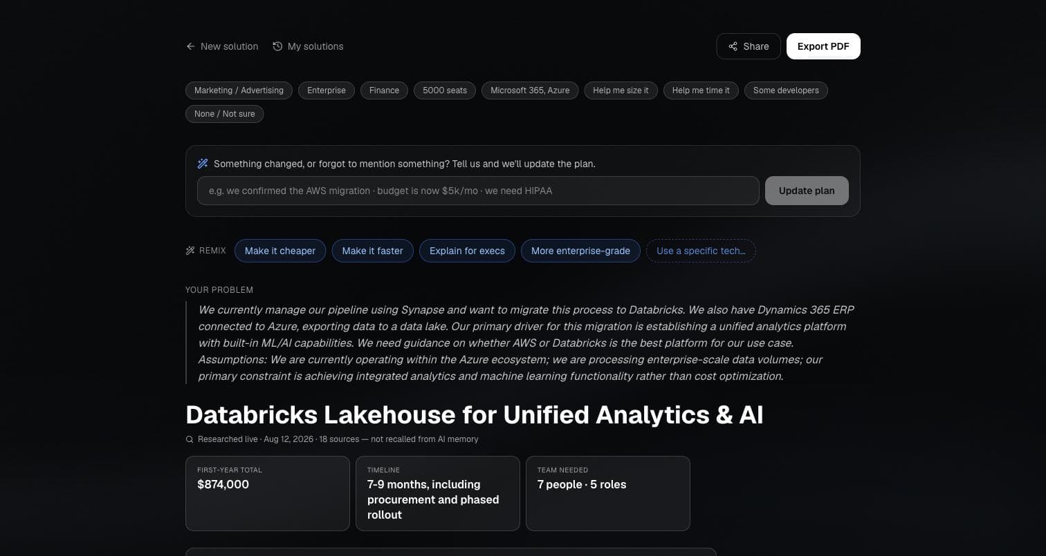Screen dimensions: 1046x556
Task: Click the 7-9 months timeline text
Action: 433,499
